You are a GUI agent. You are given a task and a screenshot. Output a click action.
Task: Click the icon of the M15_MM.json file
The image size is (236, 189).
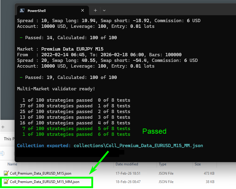coord(6,182)
